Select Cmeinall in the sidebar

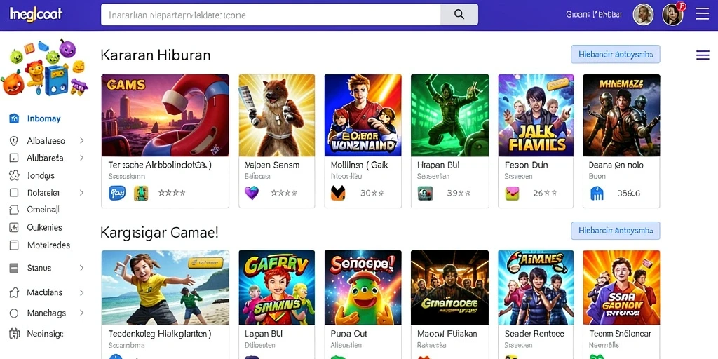pos(43,210)
